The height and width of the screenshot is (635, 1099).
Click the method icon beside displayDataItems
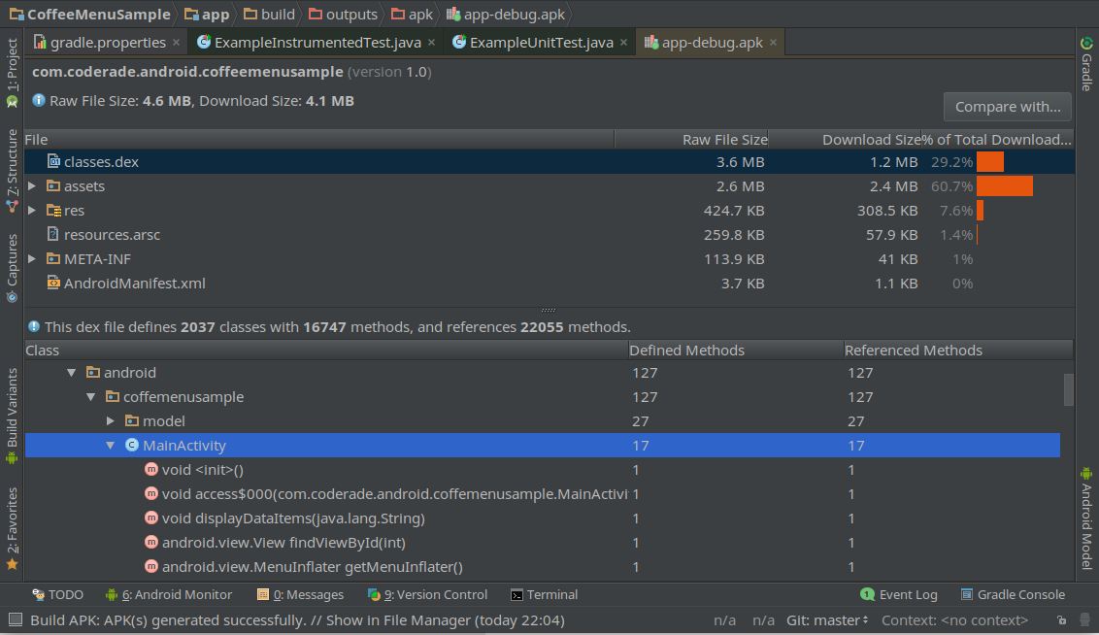(x=150, y=518)
